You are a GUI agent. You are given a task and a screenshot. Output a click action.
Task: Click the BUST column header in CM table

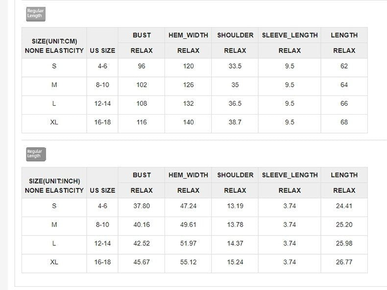[142, 35]
